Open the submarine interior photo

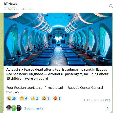pos(58,39)
